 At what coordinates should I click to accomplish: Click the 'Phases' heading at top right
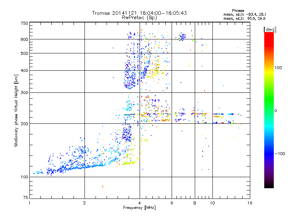pos(238,11)
